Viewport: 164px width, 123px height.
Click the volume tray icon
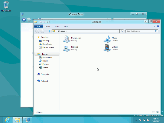pos(148,120)
